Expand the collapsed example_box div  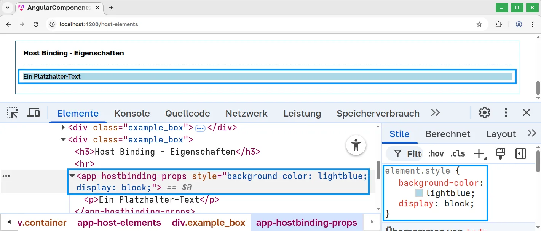(x=63, y=128)
